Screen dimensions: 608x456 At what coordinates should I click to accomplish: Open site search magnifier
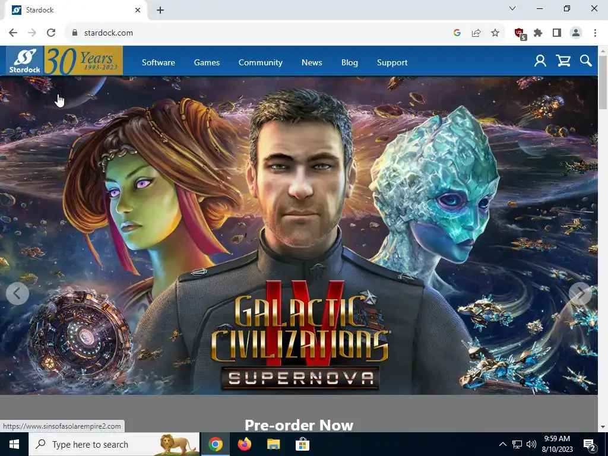[585, 61]
